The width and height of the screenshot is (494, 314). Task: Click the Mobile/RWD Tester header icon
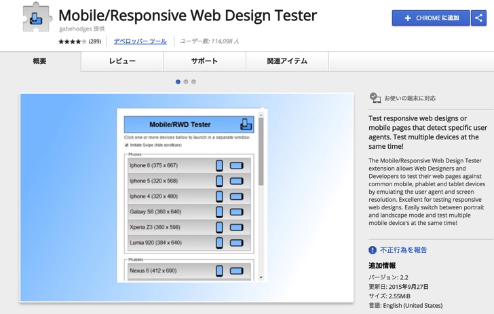coord(246,124)
